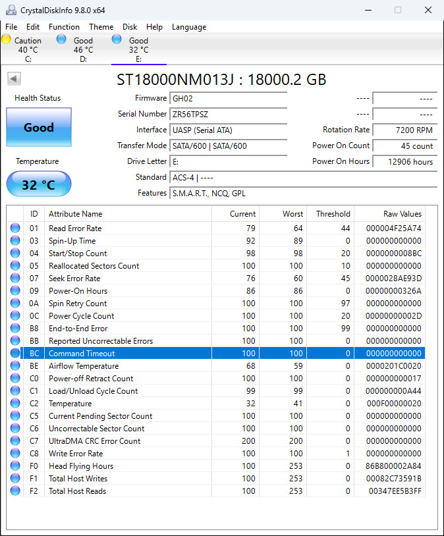Click status orb of UltraDMA CRC Error Count row

click(15, 441)
